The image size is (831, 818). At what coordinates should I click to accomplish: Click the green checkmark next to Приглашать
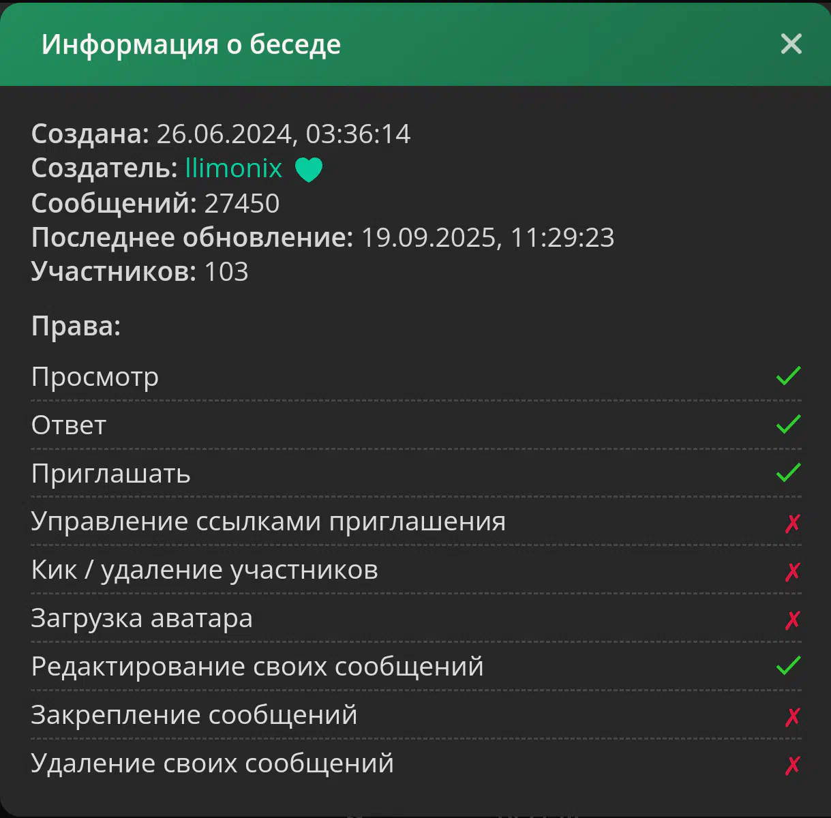[788, 473]
